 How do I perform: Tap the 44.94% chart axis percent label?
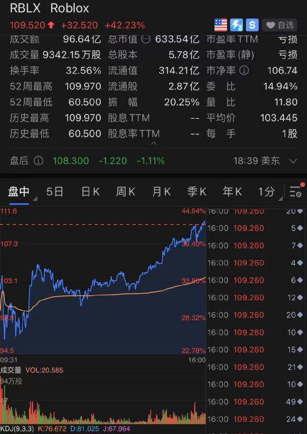coord(193,211)
